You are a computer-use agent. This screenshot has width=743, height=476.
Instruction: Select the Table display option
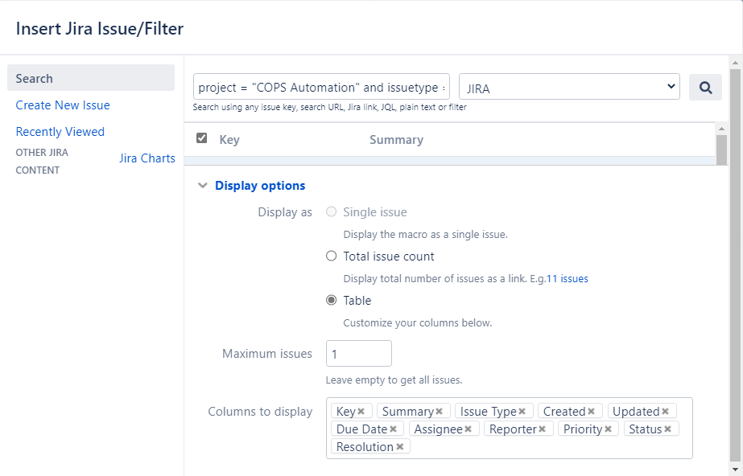tap(332, 301)
